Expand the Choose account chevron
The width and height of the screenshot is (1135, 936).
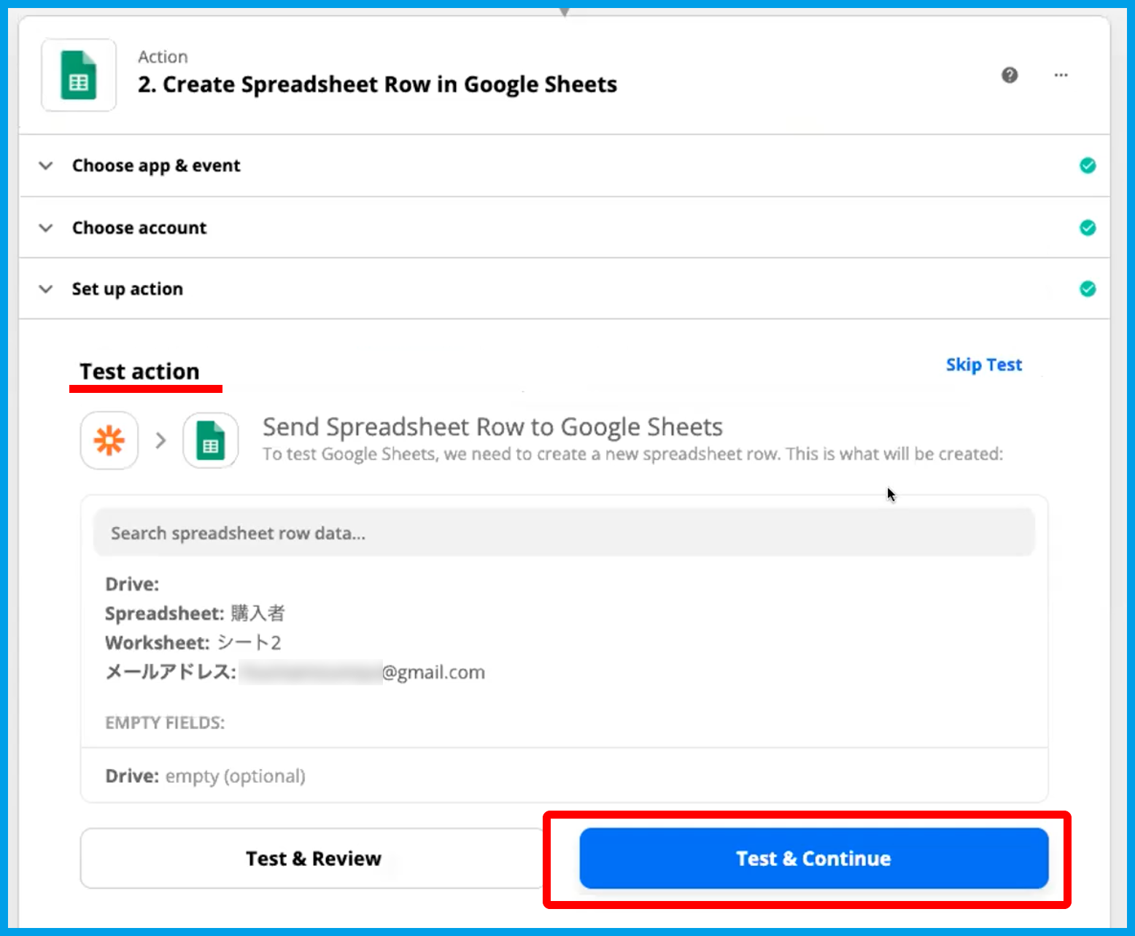pos(46,227)
